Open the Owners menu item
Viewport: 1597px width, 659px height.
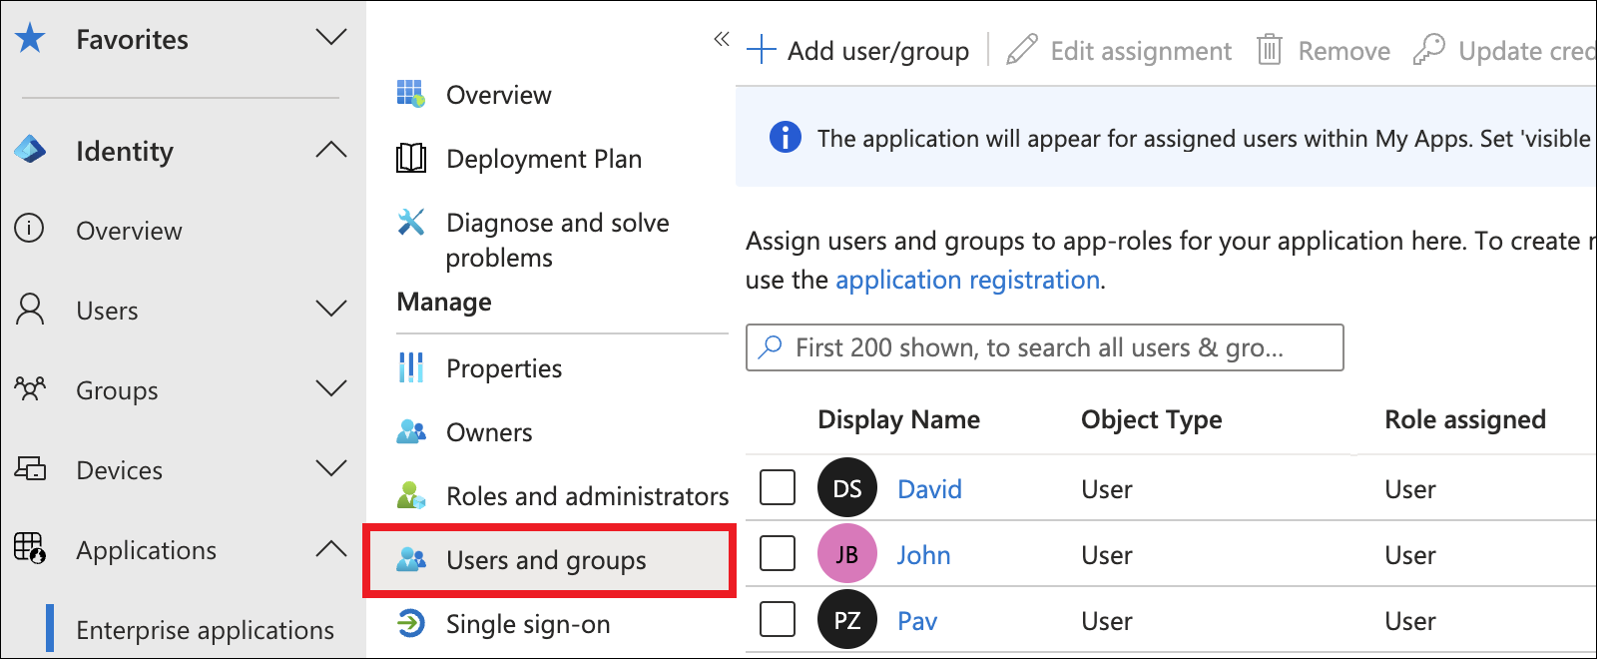coord(489,432)
